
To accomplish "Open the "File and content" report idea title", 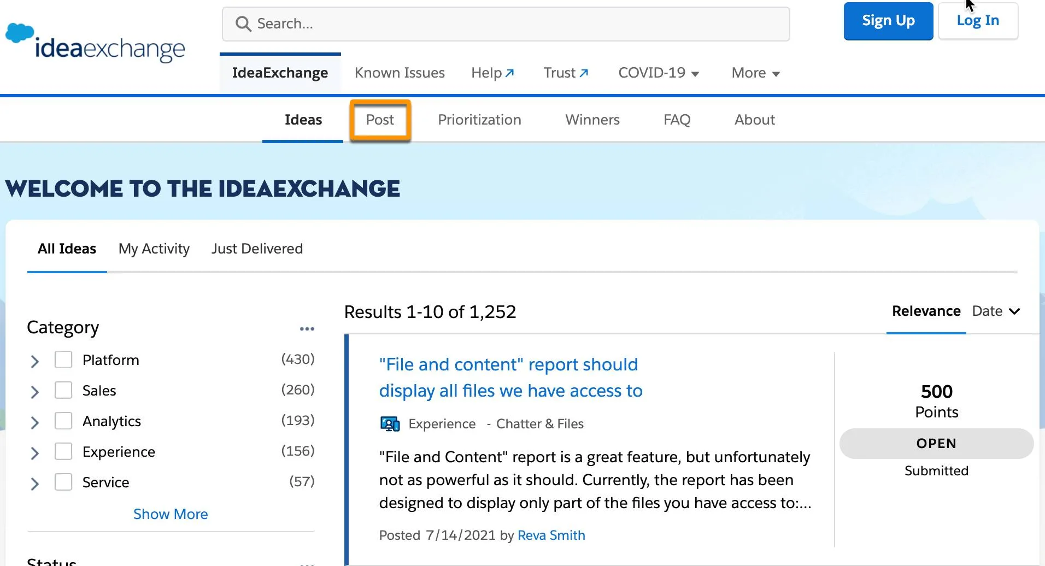I will [x=510, y=378].
